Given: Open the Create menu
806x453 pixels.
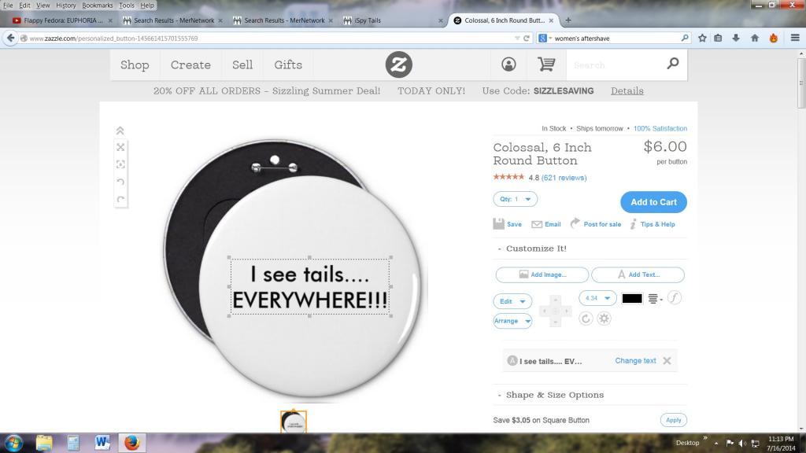Looking at the screenshot, I should (190, 64).
